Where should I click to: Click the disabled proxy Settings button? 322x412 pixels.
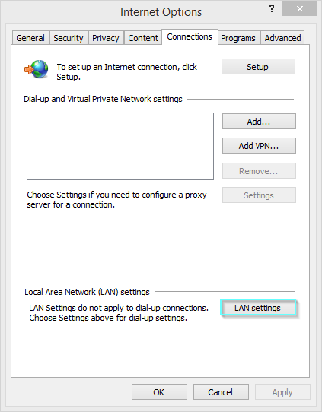[x=259, y=195]
